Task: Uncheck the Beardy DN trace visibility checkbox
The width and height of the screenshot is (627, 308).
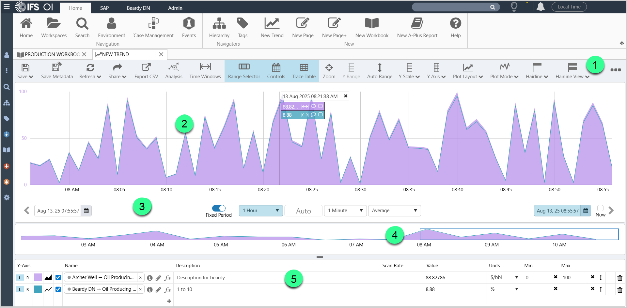Action: pos(58,289)
